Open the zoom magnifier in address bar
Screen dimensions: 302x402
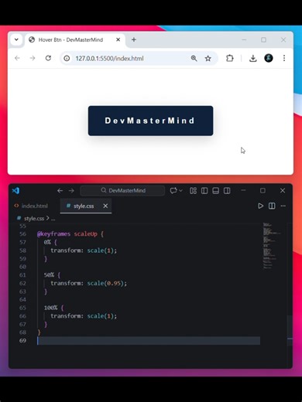pyautogui.click(x=194, y=59)
